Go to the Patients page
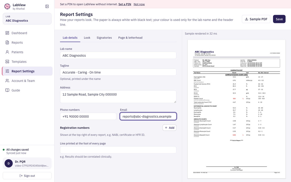Image resolution: width=291 pixels, height=182 pixels. tap(27, 52)
